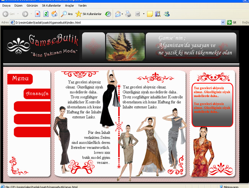Expand the Edit with Word dropdown arrow

coord(144,14)
